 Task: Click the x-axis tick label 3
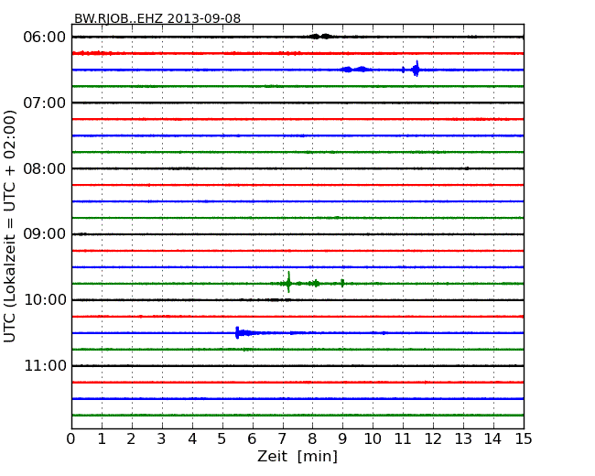click(162, 439)
